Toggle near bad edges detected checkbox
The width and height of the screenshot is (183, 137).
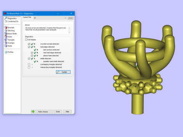click(x=32, y=53)
